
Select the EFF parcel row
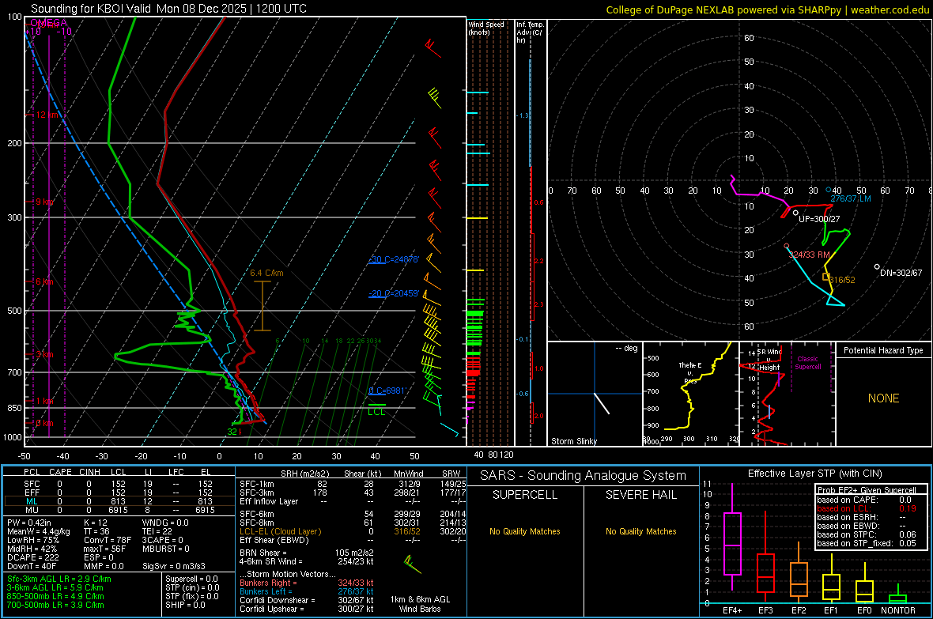coord(119,493)
